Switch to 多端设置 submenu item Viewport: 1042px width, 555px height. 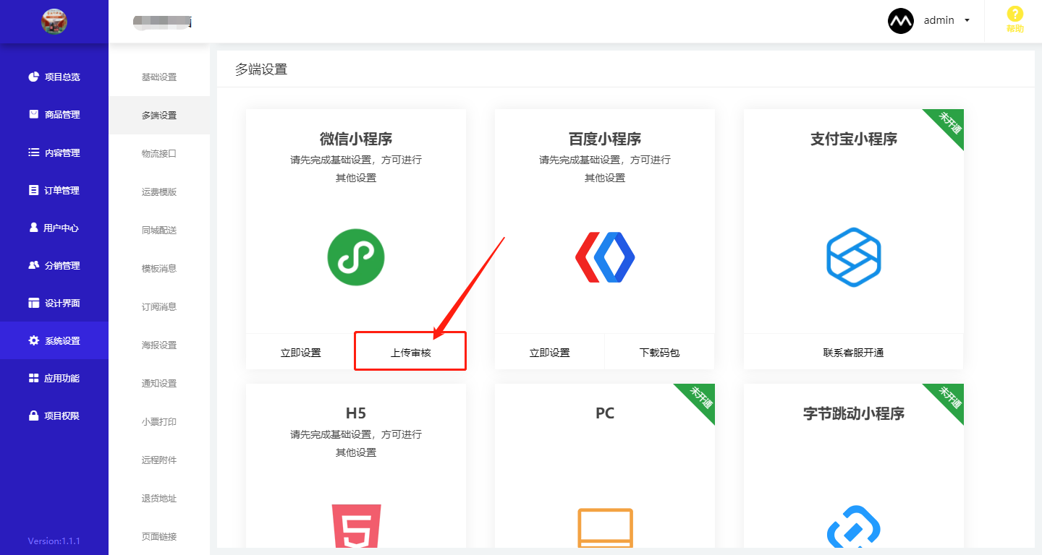159,116
